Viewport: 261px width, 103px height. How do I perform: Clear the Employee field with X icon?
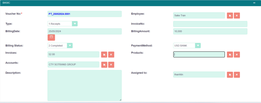click(237, 16)
